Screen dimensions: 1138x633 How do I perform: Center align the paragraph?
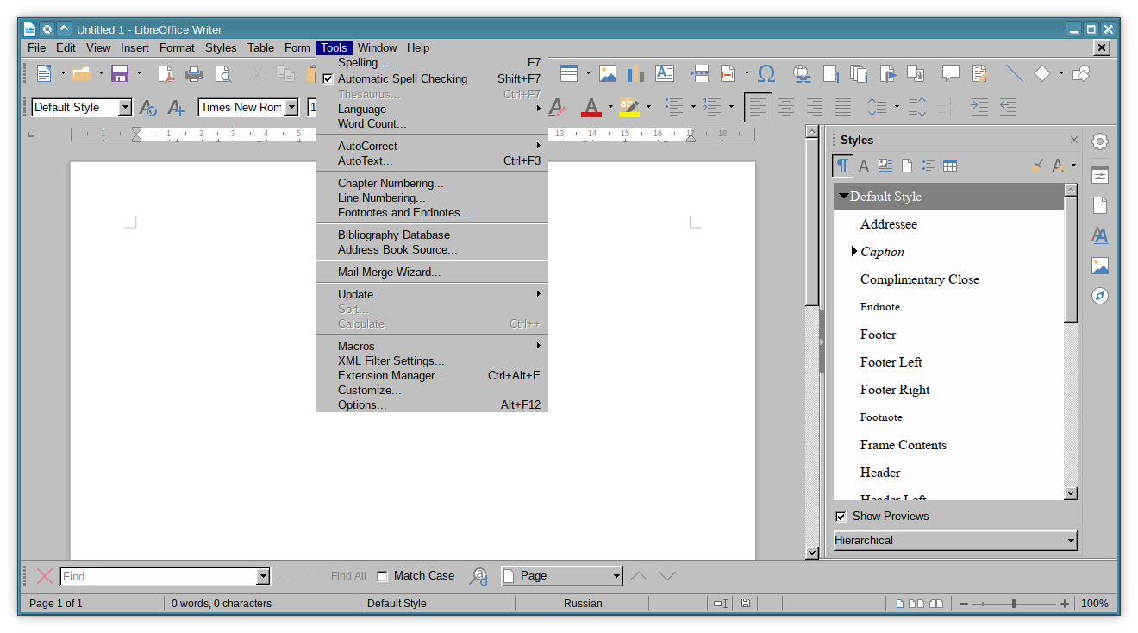(x=786, y=107)
